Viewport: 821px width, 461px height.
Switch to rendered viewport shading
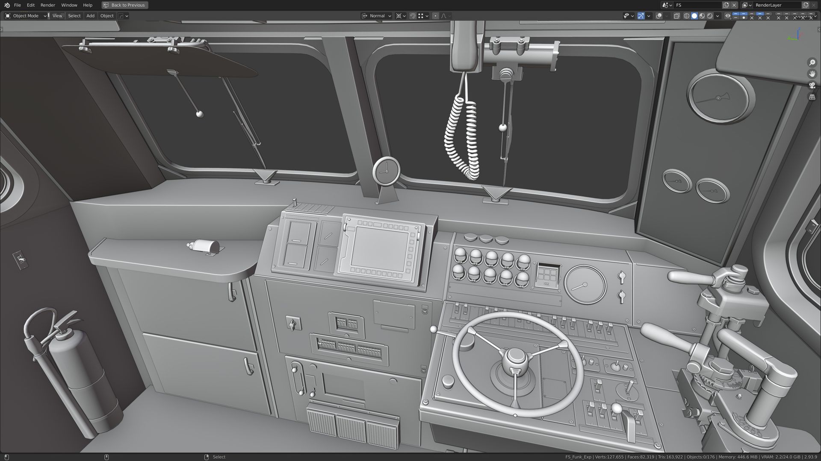[x=710, y=16]
